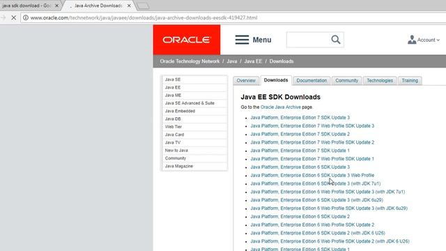Open Edition 6 Web Profile SDK Update 2

point(312,225)
